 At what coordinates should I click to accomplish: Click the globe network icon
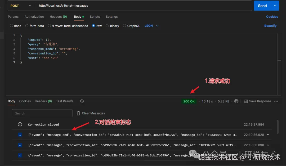pos(236,101)
